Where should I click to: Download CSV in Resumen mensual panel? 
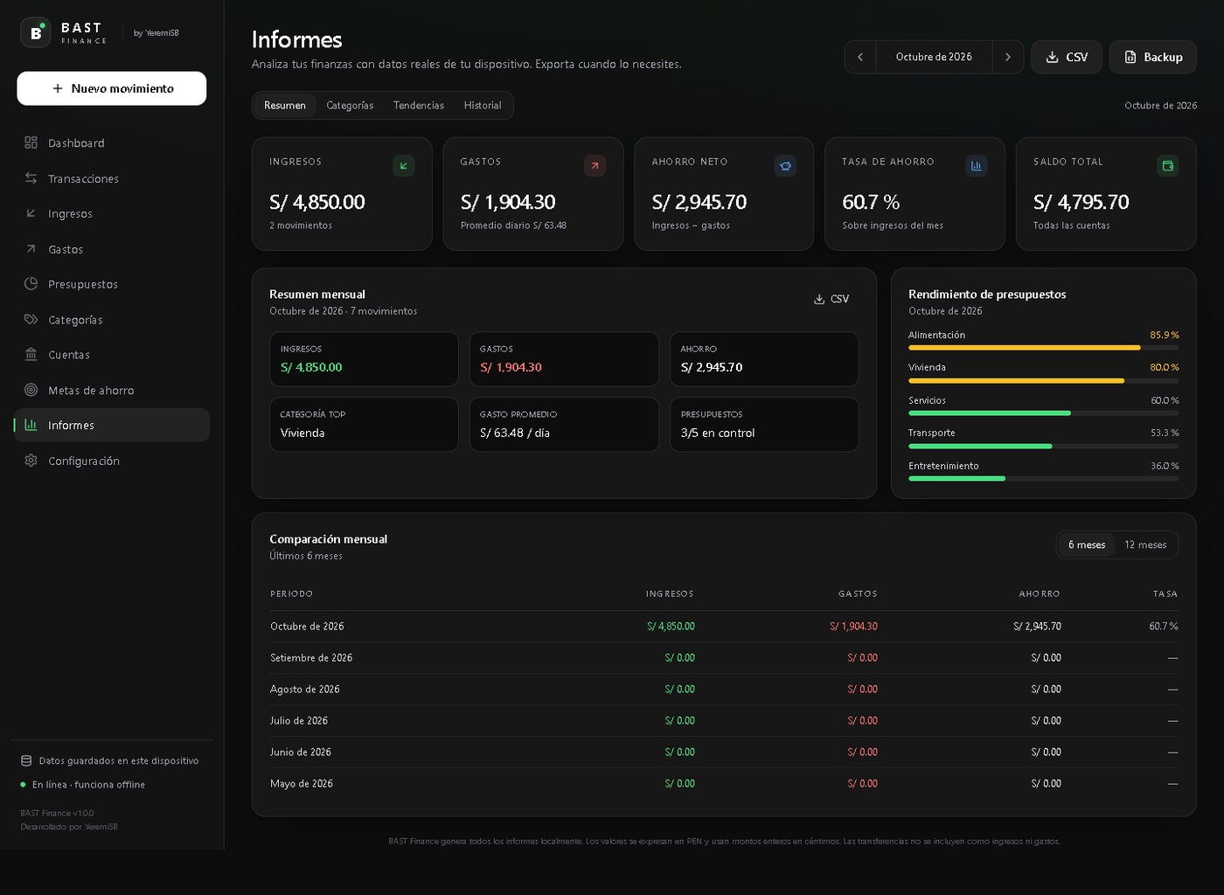pos(831,299)
